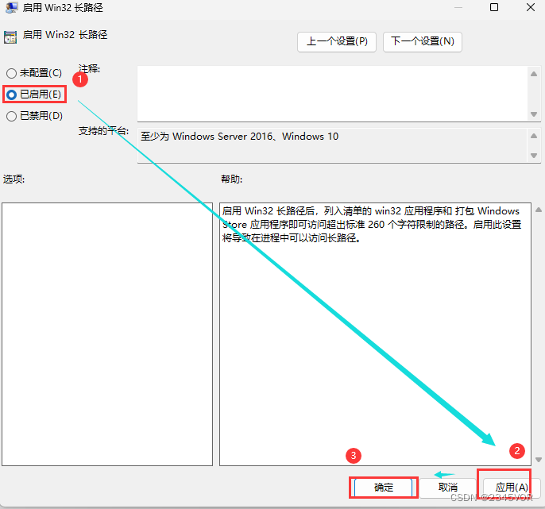Click the 帮助: label
Viewport: 545px width, 509px height.
point(231,179)
